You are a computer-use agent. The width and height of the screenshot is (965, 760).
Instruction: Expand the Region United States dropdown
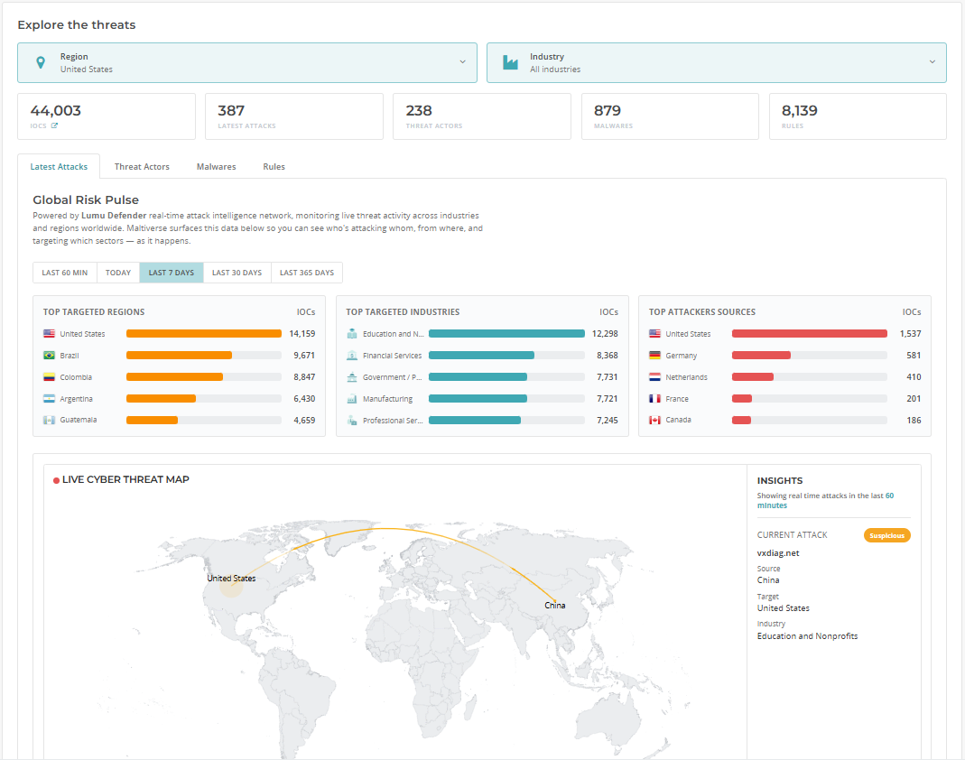coord(247,63)
